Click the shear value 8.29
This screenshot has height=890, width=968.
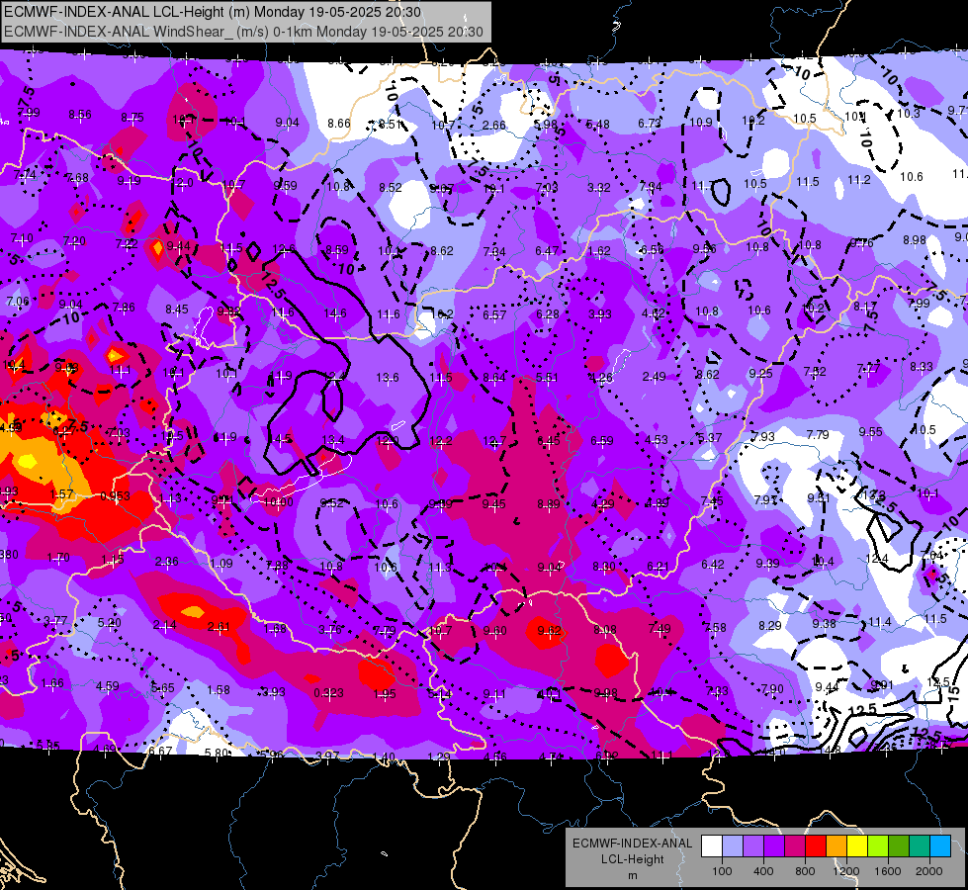click(x=770, y=626)
